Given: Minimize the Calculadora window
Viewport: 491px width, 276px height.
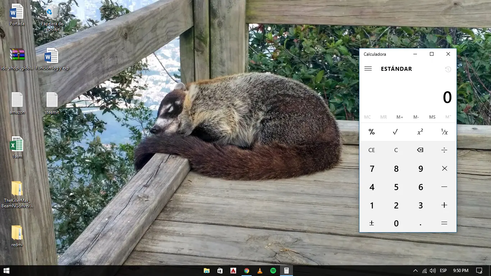Looking at the screenshot, I should 415,54.
